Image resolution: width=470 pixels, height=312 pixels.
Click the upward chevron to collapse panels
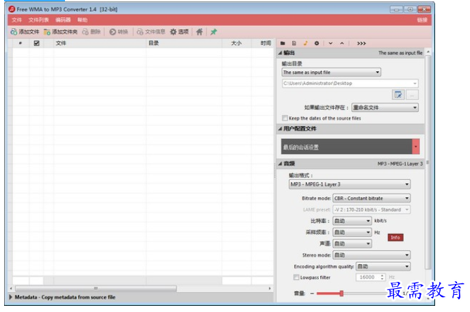pos(342,44)
